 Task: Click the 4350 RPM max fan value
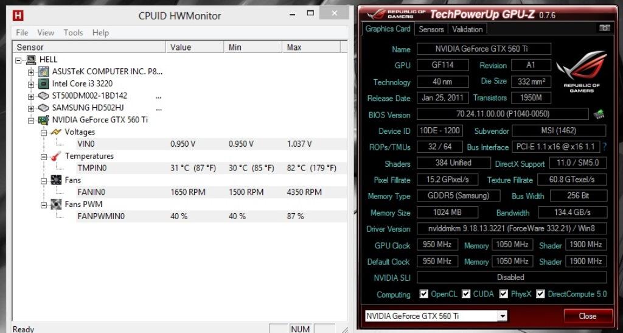tap(304, 192)
